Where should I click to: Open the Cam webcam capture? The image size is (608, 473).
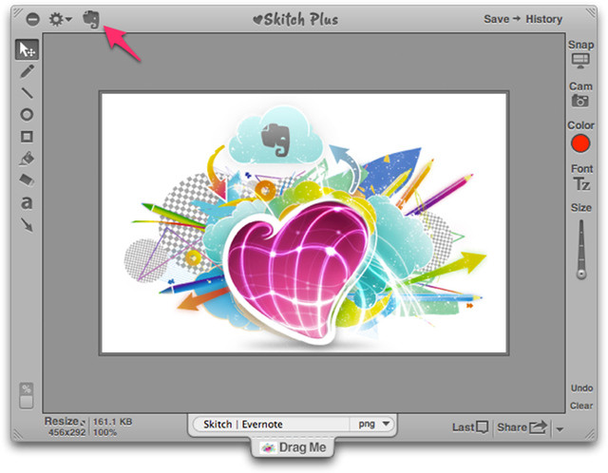[580, 94]
